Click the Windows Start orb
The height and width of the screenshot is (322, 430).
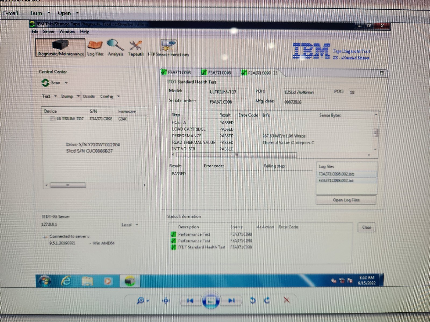(45, 281)
